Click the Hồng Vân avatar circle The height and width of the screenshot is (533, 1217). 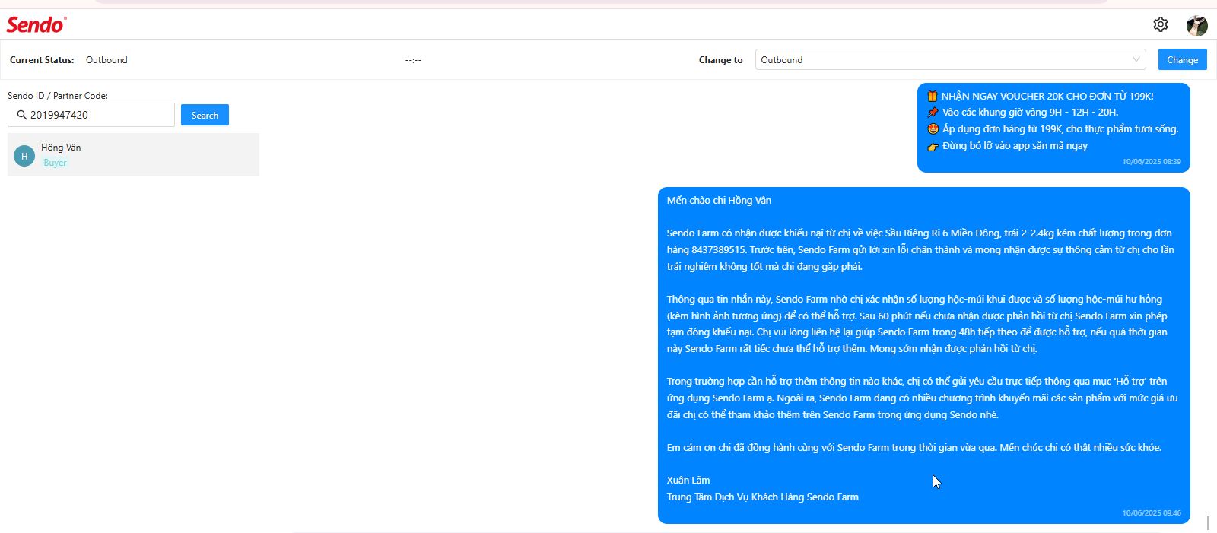pyautogui.click(x=24, y=155)
